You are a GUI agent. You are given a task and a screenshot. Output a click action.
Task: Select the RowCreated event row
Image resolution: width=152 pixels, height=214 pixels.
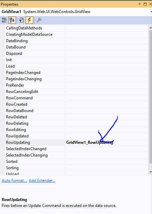click(x=76, y=104)
